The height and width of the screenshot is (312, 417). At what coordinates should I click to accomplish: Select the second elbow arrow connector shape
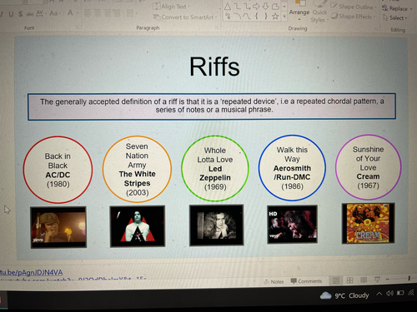247,7
